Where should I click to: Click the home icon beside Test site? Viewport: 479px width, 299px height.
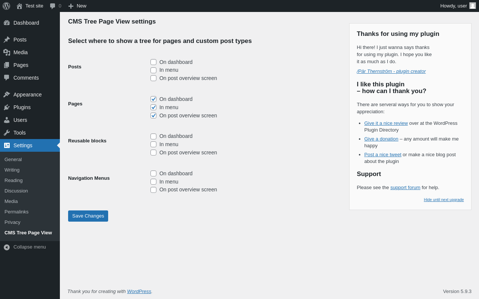pyautogui.click(x=19, y=6)
